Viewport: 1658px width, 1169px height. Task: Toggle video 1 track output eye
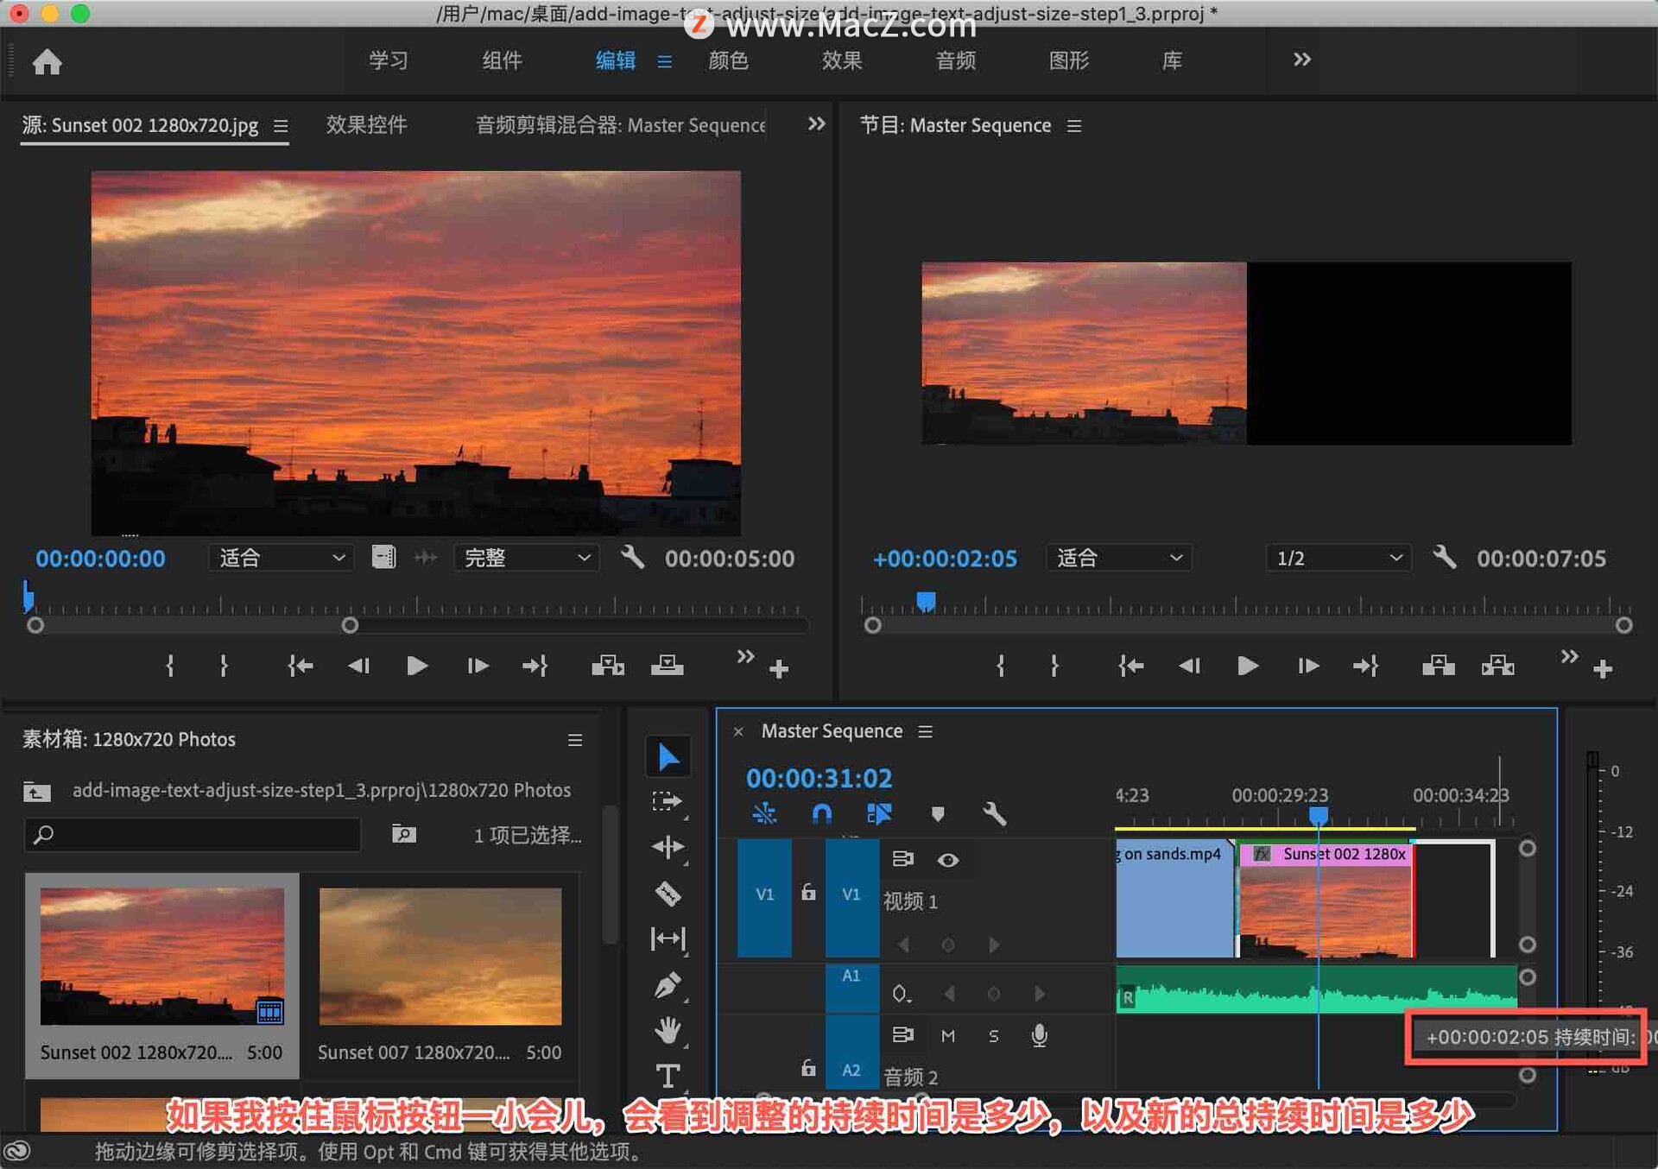(x=948, y=860)
